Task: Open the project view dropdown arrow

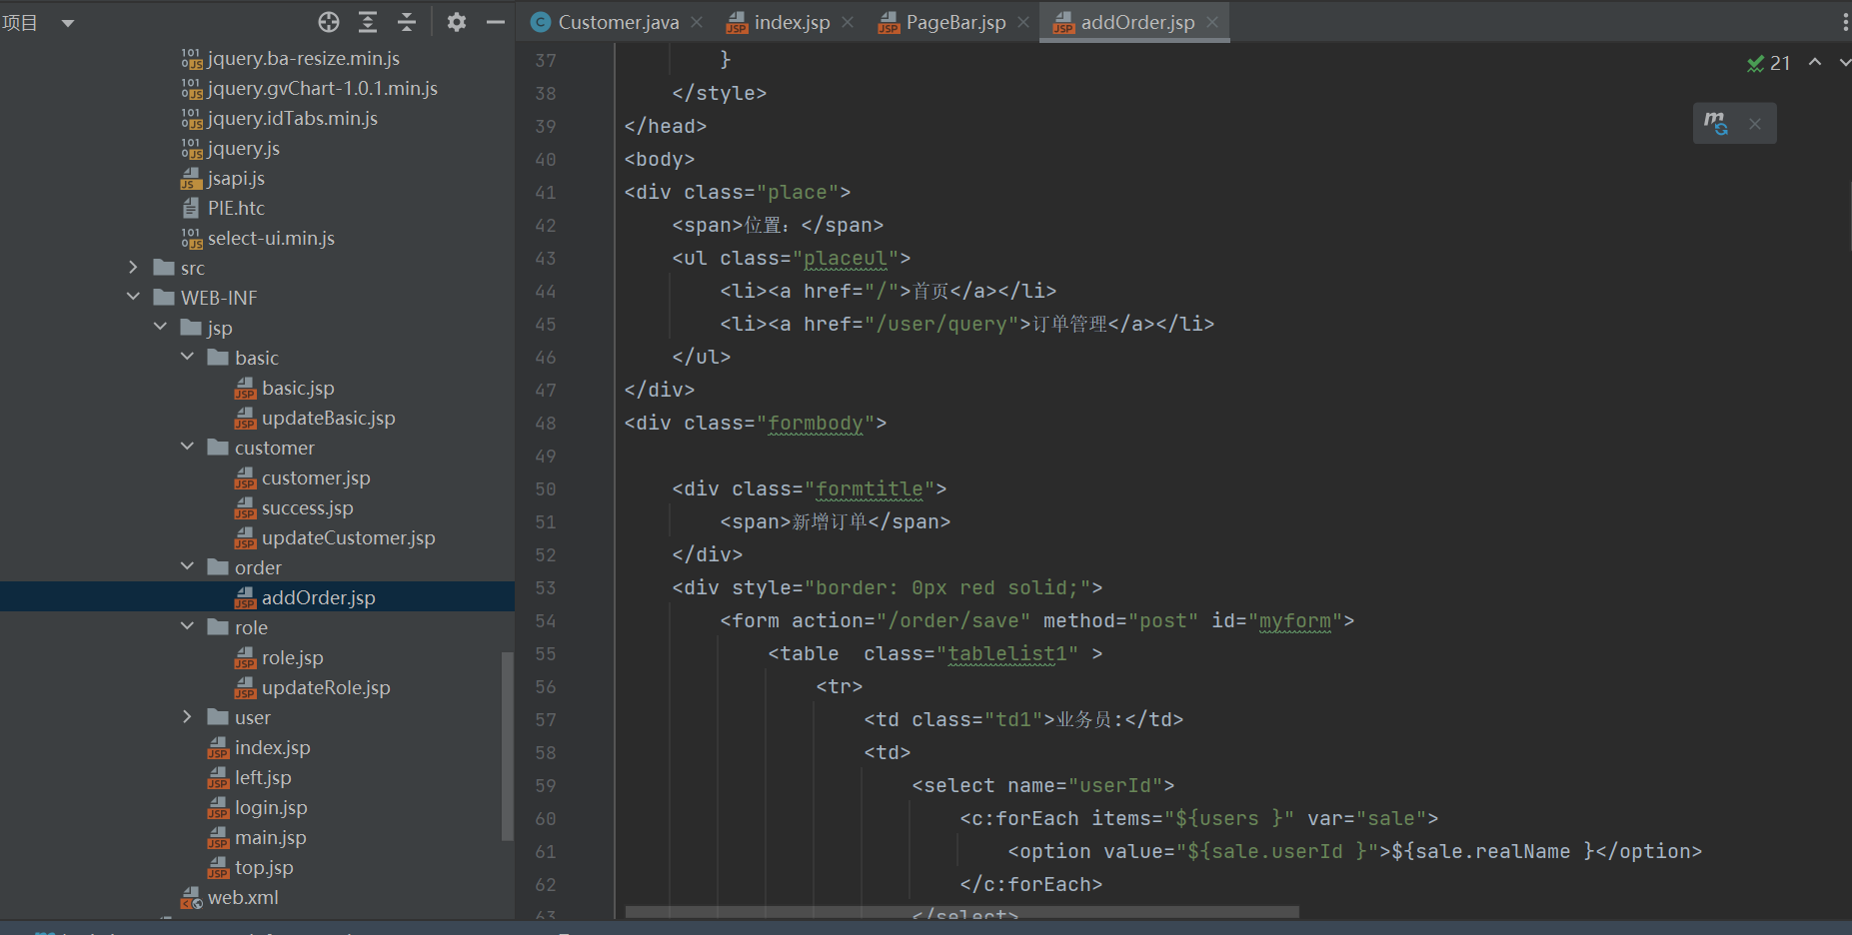Action: (68, 23)
